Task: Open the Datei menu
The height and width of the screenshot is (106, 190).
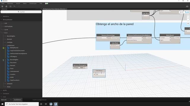Action: click(x=3, y=4)
